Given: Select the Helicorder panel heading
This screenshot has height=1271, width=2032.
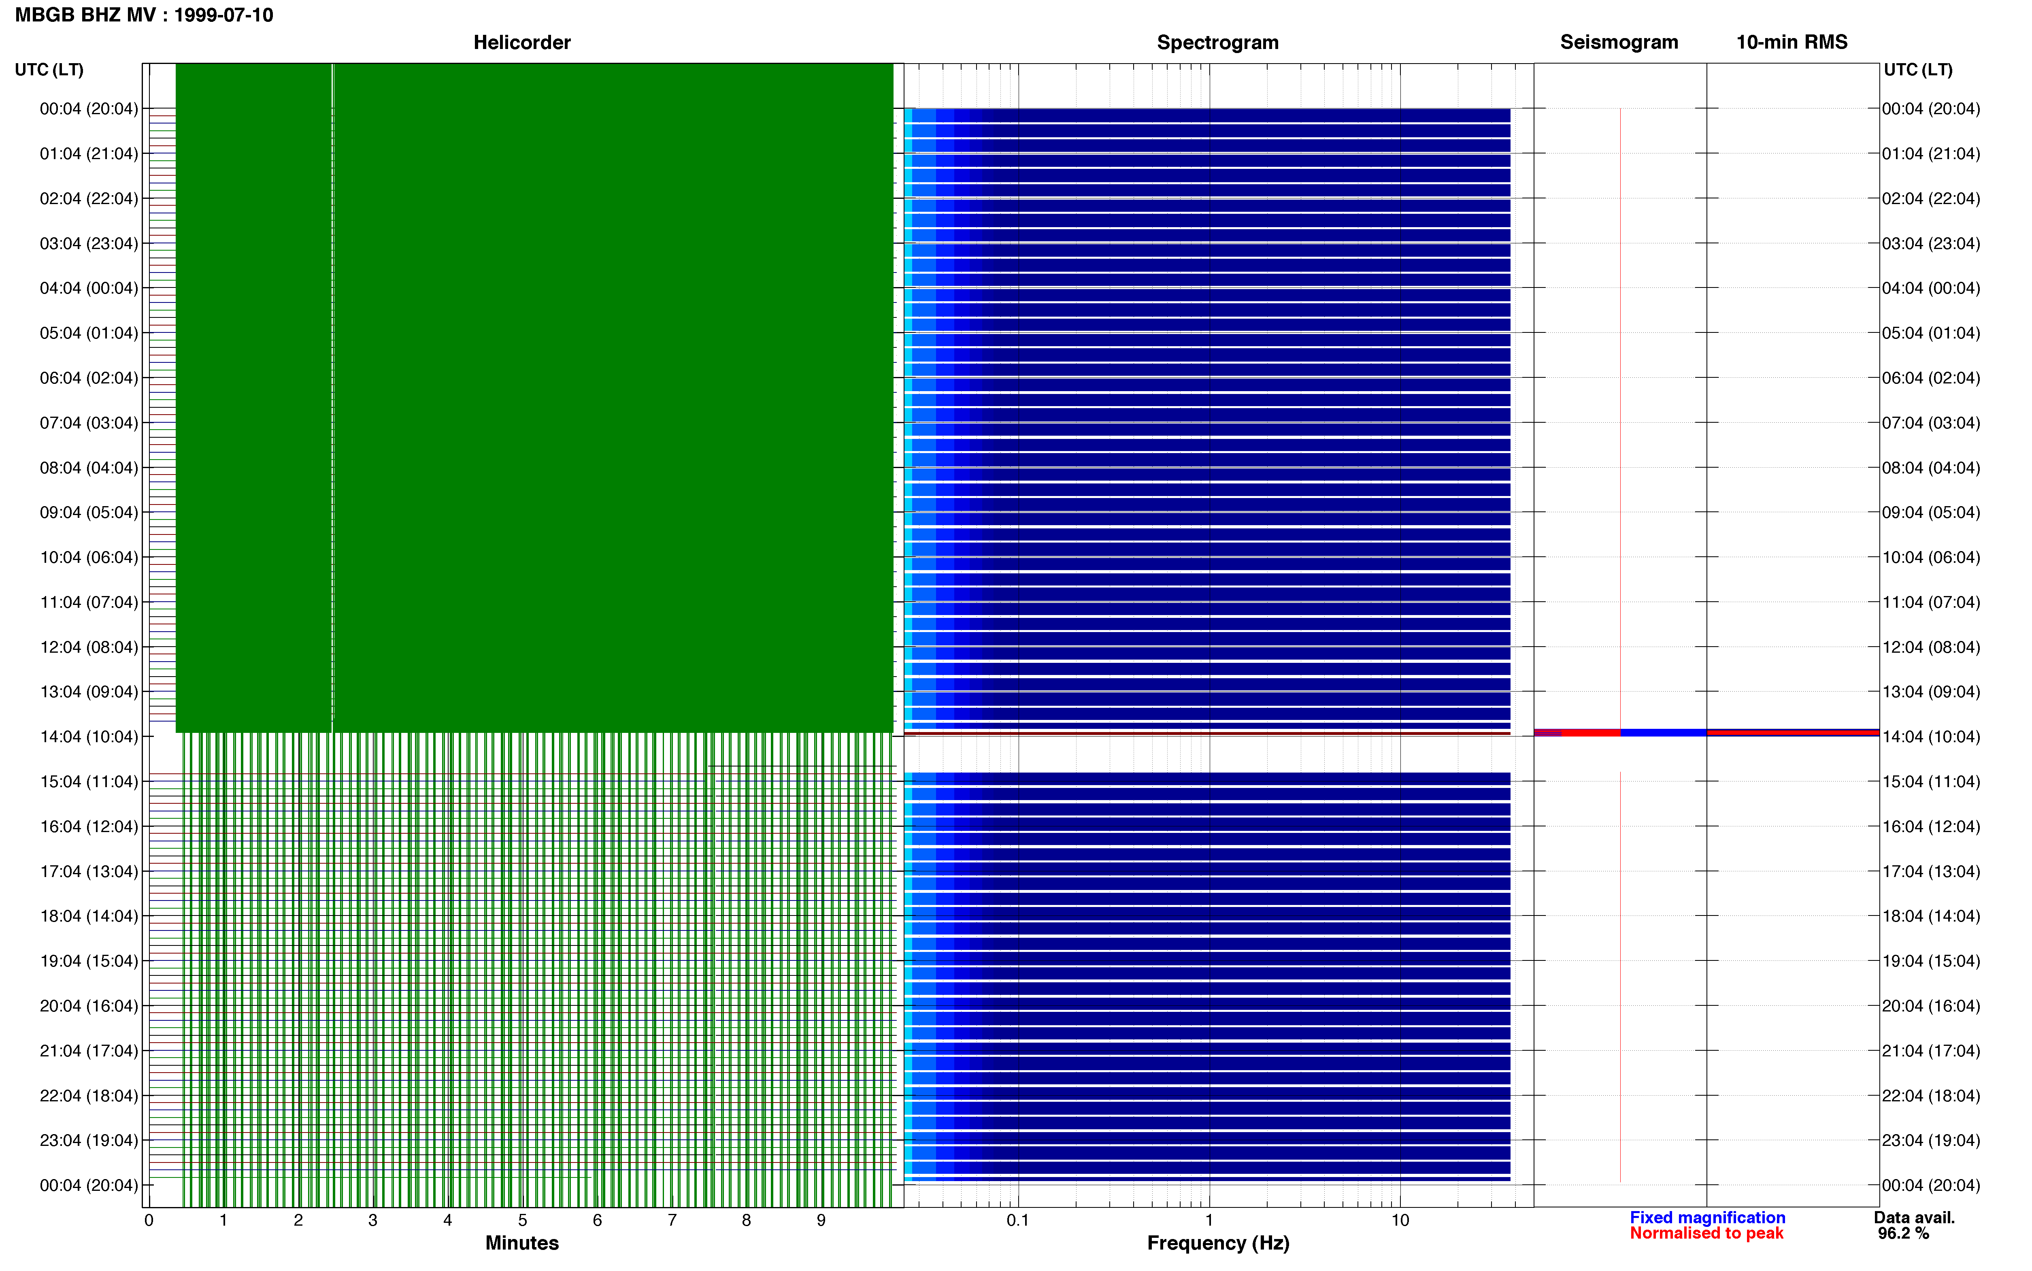Looking at the screenshot, I should pyautogui.click(x=522, y=42).
